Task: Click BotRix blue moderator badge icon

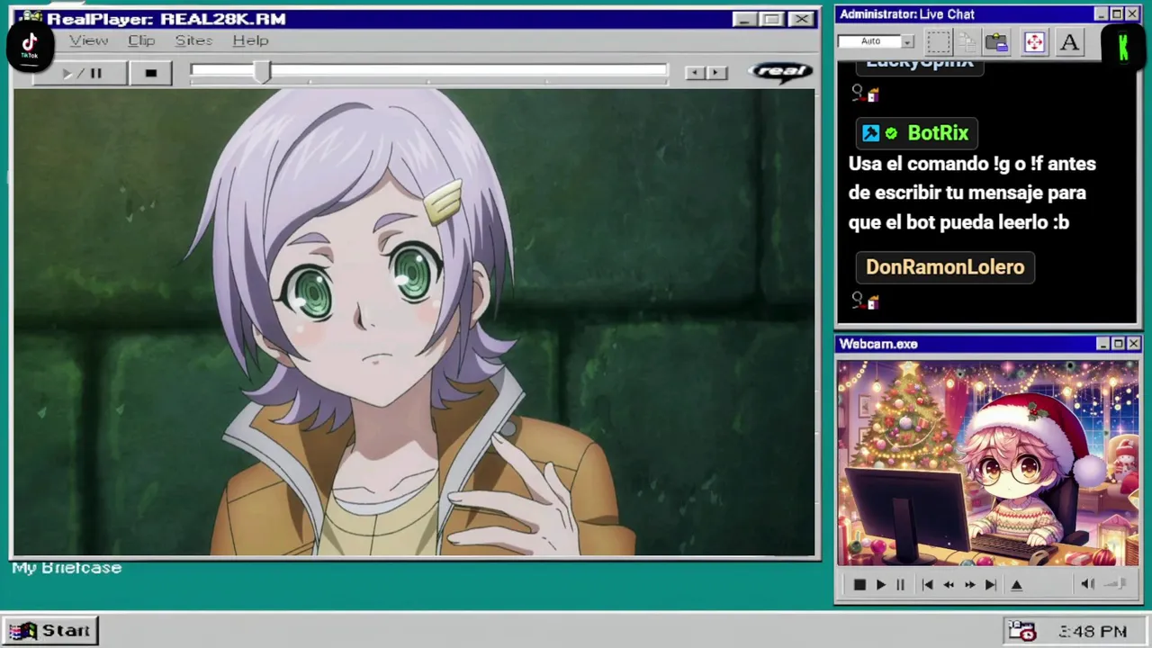Action: click(x=870, y=133)
